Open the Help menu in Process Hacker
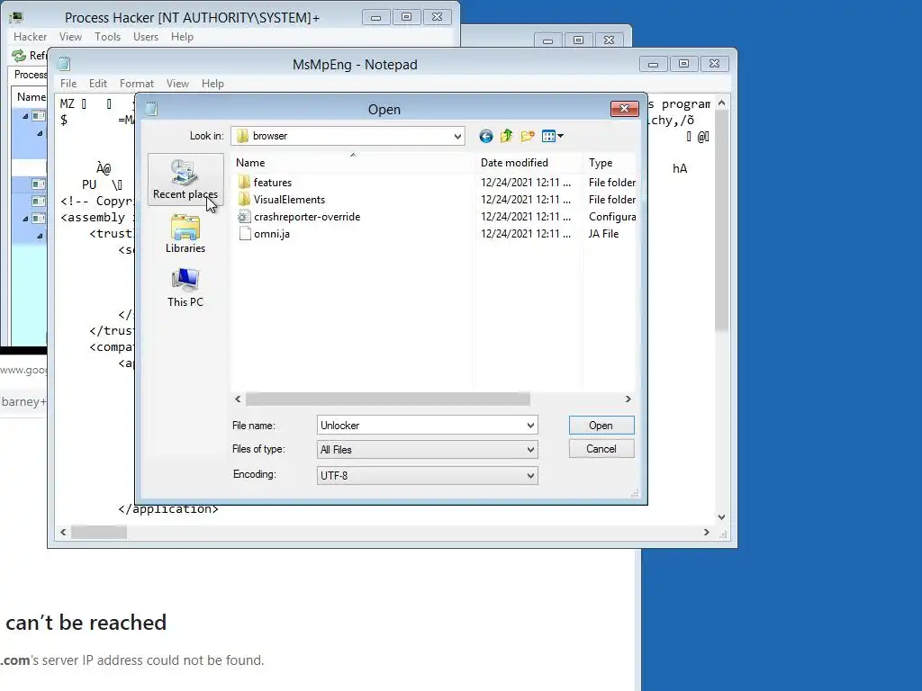This screenshot has width=922, height=691. [182, 36]
